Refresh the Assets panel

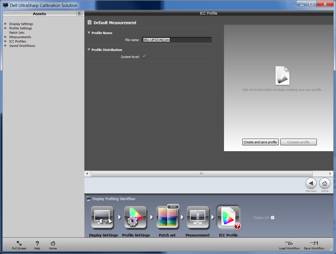click(x=79, y=14)
